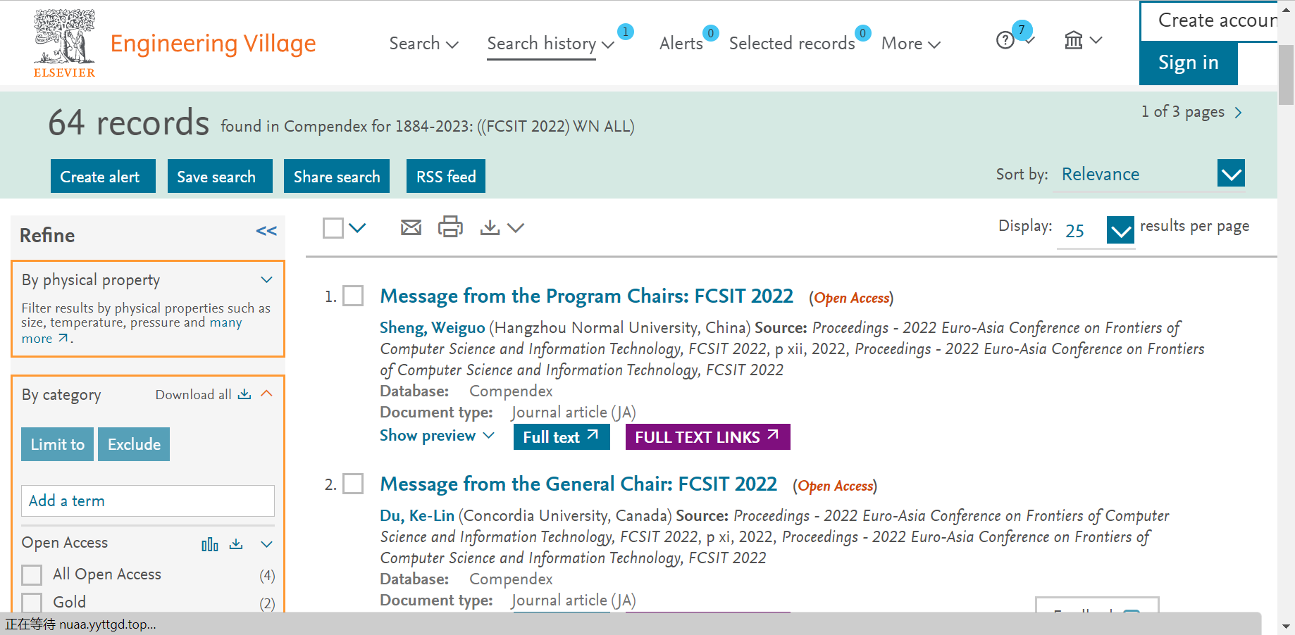Image resolution: width=1295 pixels, height=635 pixels.
Task: Click the Sign in button
Action: tap(1189, 63)
